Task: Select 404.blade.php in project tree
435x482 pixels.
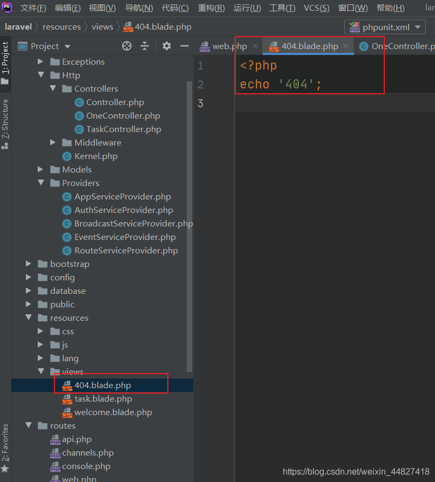Action: coord(103,385)
